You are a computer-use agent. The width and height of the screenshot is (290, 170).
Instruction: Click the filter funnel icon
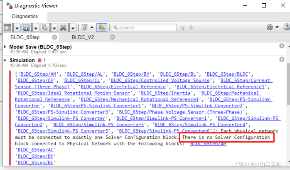point(84,27)
